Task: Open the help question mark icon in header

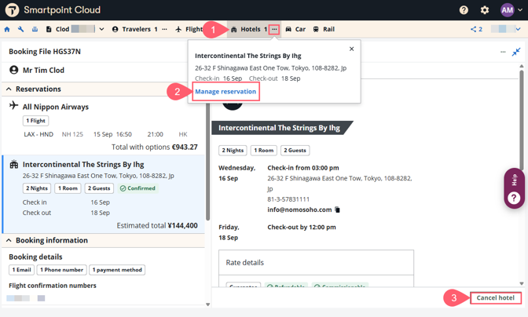Action: point(464,10)
